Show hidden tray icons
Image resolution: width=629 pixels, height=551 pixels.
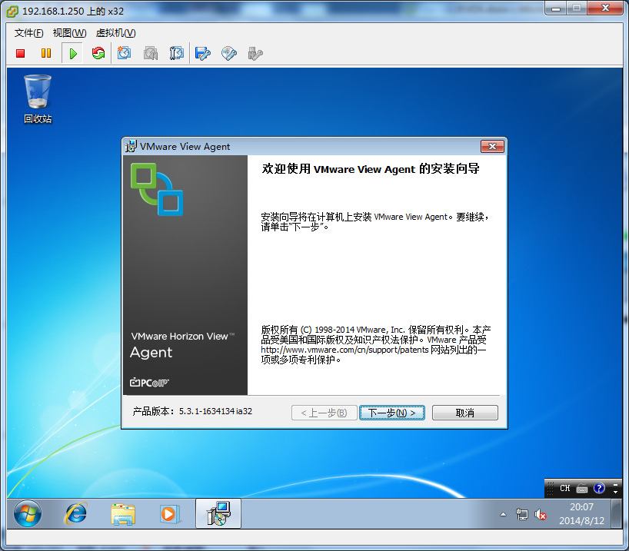click(503, 513)
